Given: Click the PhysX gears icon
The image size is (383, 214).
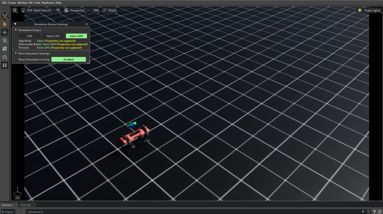Looking at the screenshot, I should pyautogui.click(x=105, y=10).
